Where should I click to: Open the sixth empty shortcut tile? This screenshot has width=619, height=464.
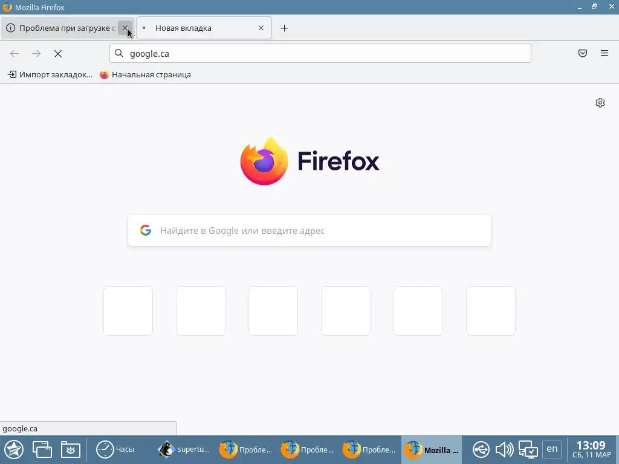coord(491,311)
